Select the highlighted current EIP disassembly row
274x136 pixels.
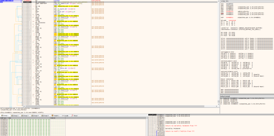click(x=121, y=2)
